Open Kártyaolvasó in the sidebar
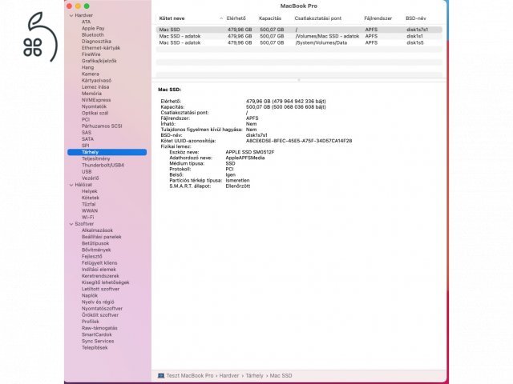The height and width of the screenshot is (384, 513). click(x=96, y=80)
